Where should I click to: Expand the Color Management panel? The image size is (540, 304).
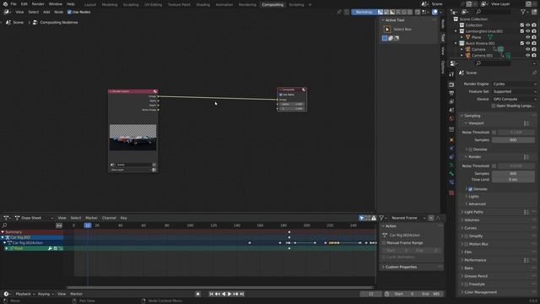tap(479, 292)
